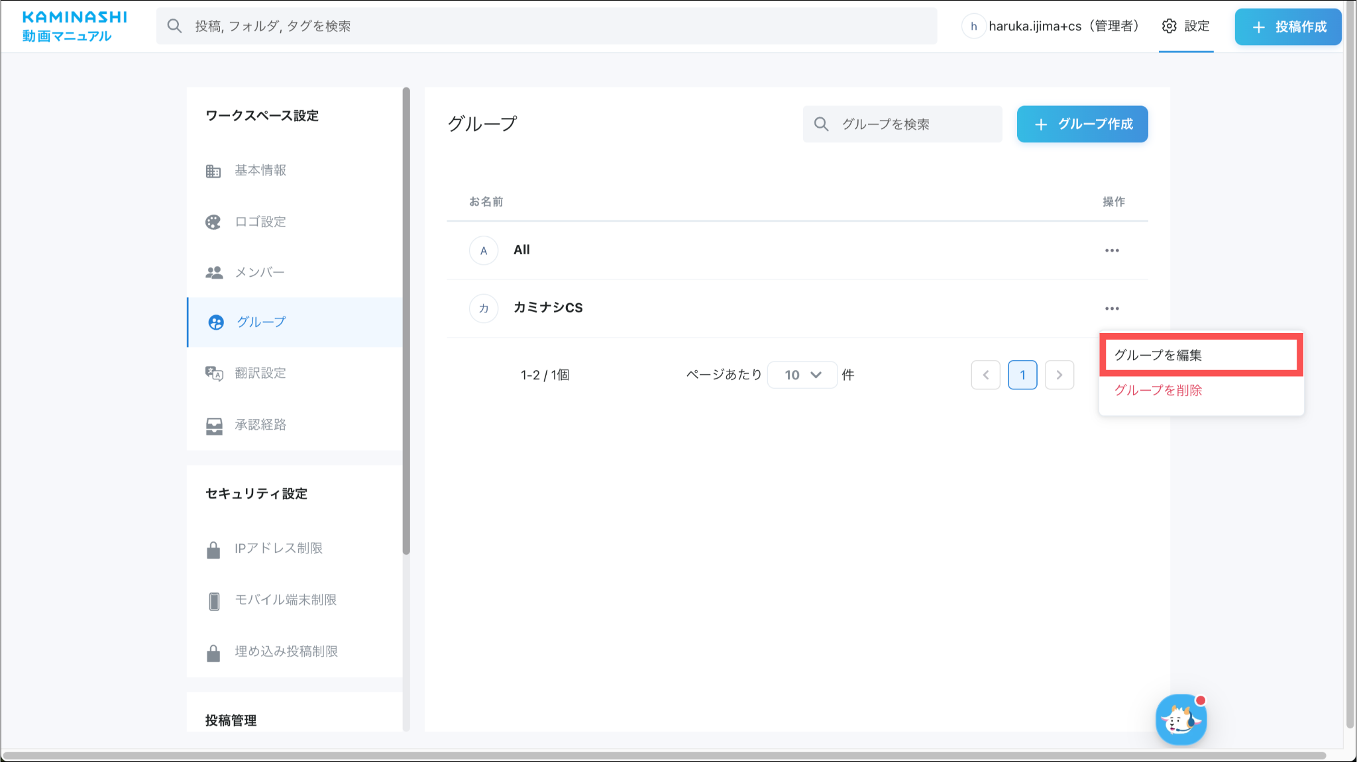Open the cow mascot chat widget

click(1181, 720)
